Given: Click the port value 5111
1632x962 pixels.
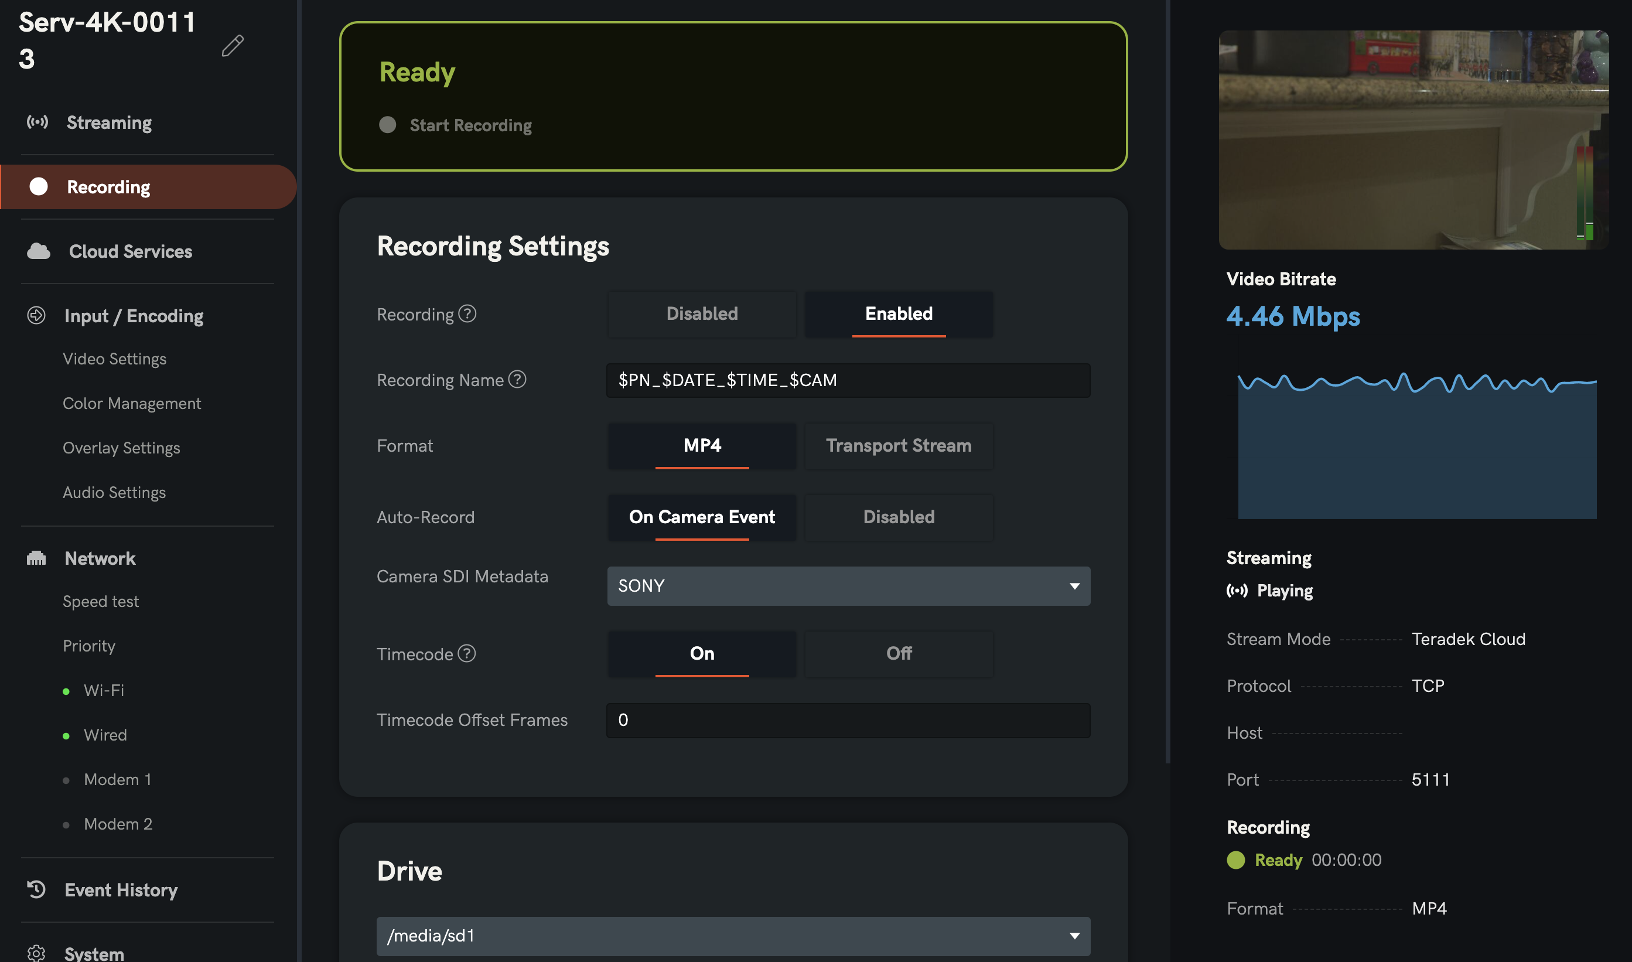Looking at the screenshot, I should [x=1430, y=780].
